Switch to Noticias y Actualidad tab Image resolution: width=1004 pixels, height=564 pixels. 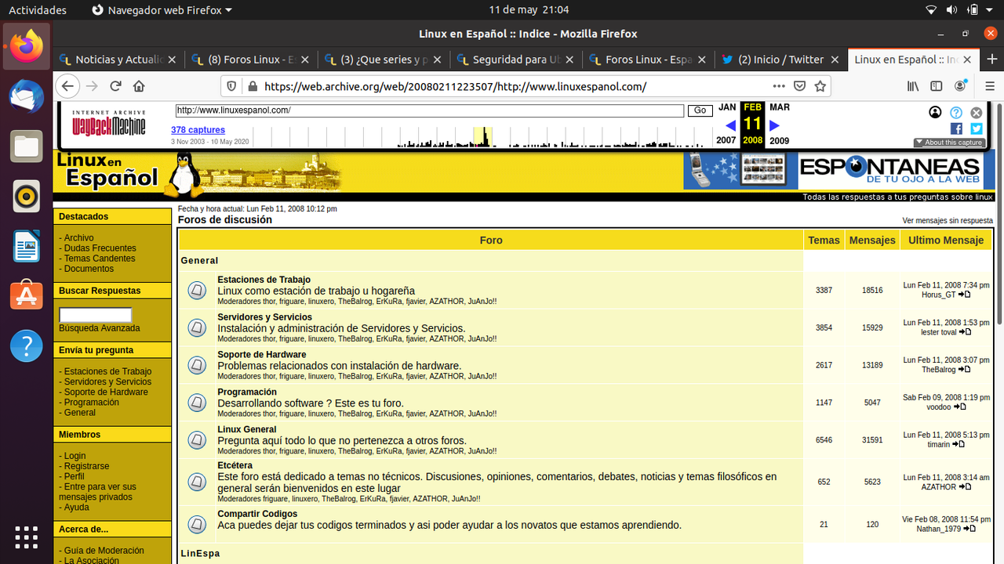tap(119, 60)
